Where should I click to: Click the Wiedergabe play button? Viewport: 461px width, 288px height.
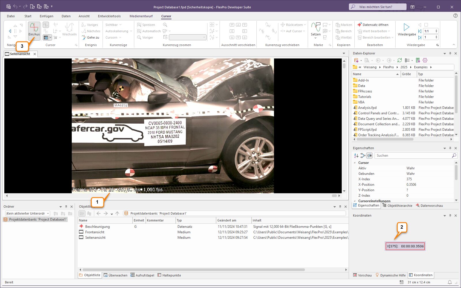407,28
